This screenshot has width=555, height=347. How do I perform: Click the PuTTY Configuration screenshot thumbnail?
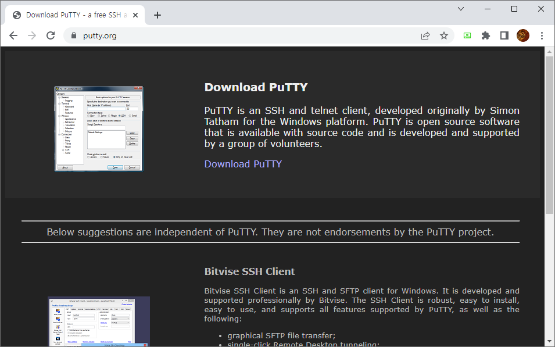click(99, 129)
